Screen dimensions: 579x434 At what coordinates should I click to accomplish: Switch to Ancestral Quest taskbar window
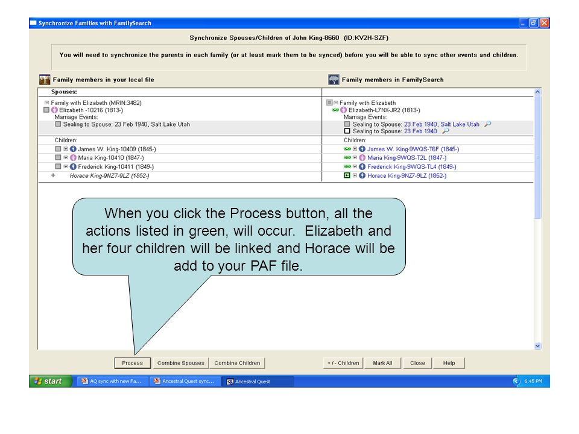click(258, 381)
